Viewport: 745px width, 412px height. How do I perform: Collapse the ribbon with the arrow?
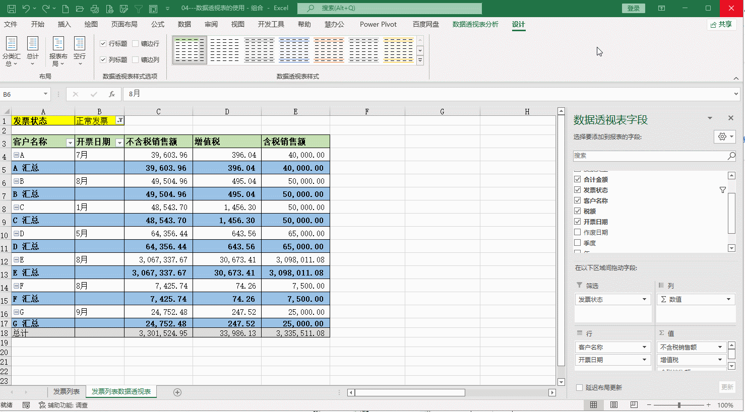pyautogui.click(x=736, y=78)
